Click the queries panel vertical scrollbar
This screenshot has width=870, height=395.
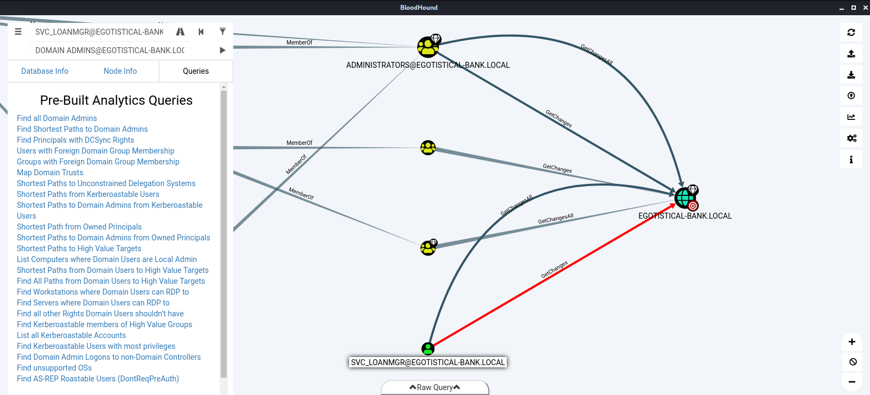pos(223,234)
